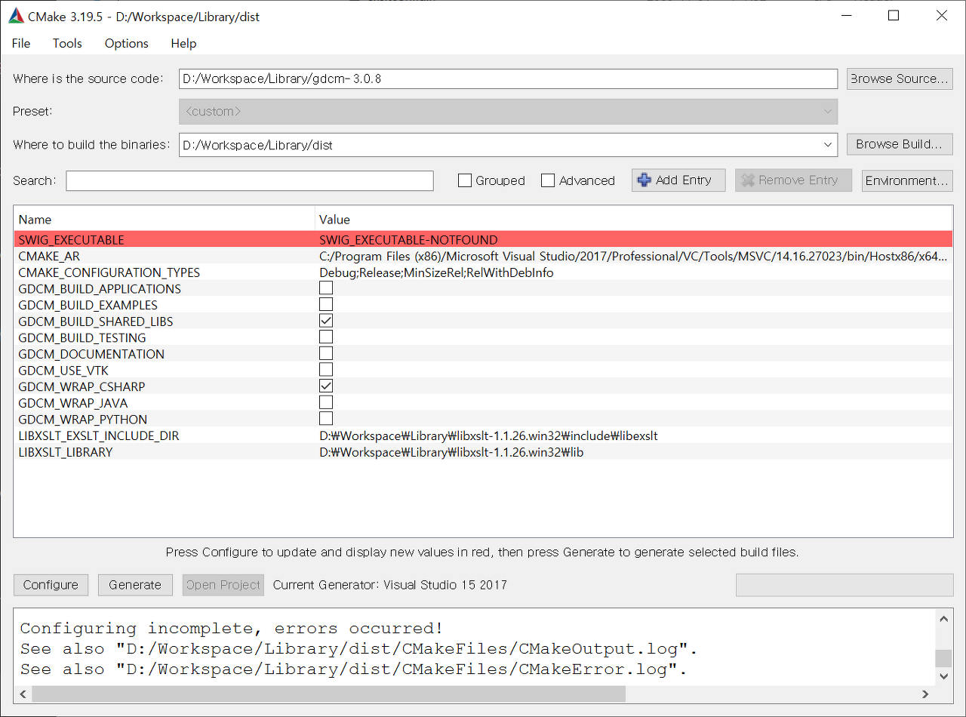Viewport: 966px width, 717px height.
Task: Select GDCM_USE_VTK row name
Action: [63, 370]
